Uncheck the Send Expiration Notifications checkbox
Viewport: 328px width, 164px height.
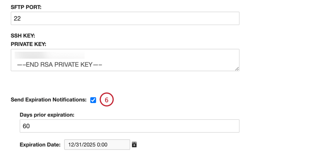(93, 100)
